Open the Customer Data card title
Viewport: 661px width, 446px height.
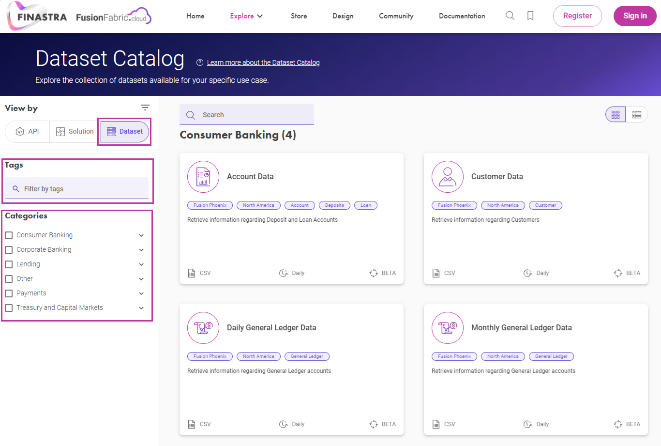tap(497, 177)
